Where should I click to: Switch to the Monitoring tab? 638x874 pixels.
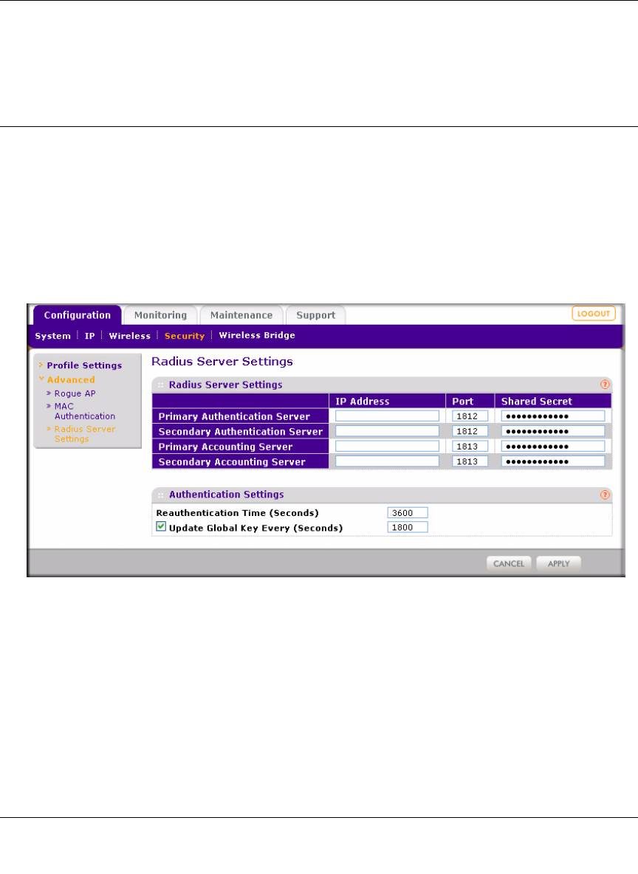pyautogui.click(x=161, y=315)
